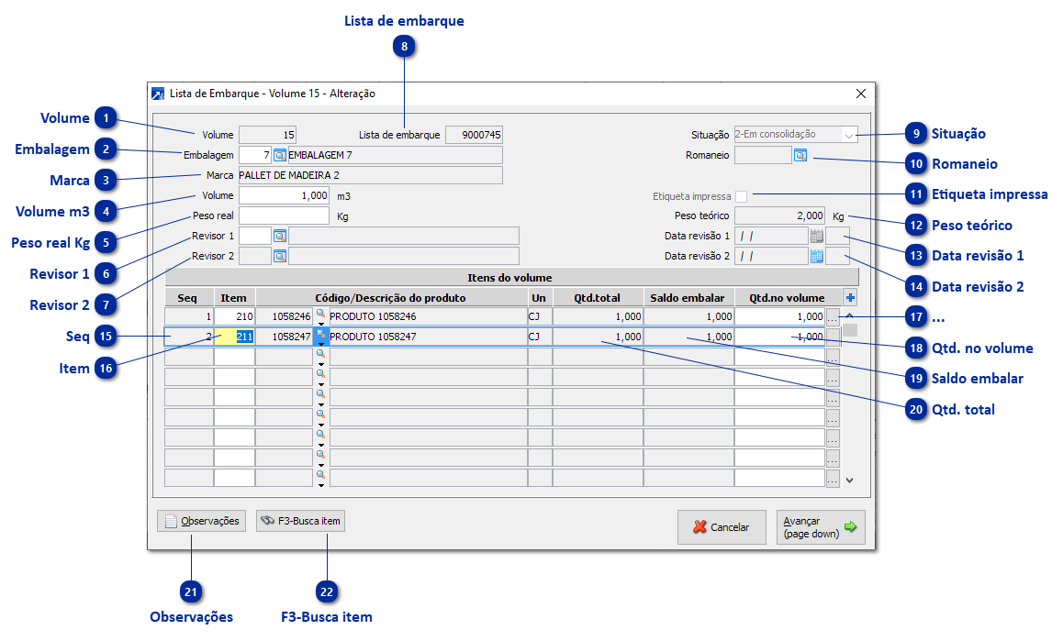
Task: Click the Código/Descrição do produto header
Action: pyautogui.click(x=391, y=297)
